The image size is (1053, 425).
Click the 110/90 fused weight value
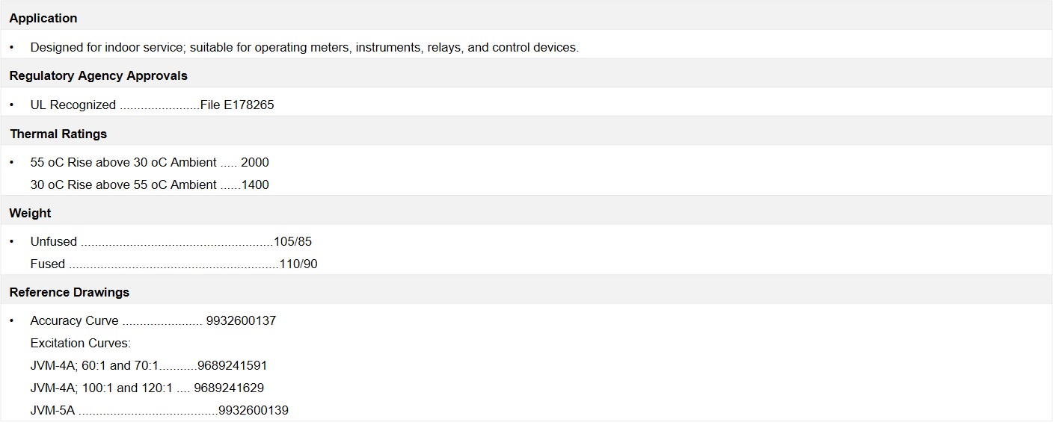[x=298, y=264]
